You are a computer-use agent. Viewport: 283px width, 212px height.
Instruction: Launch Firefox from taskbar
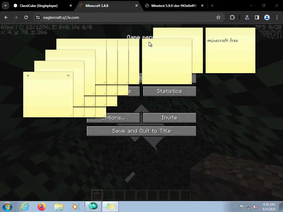point(42,206)
